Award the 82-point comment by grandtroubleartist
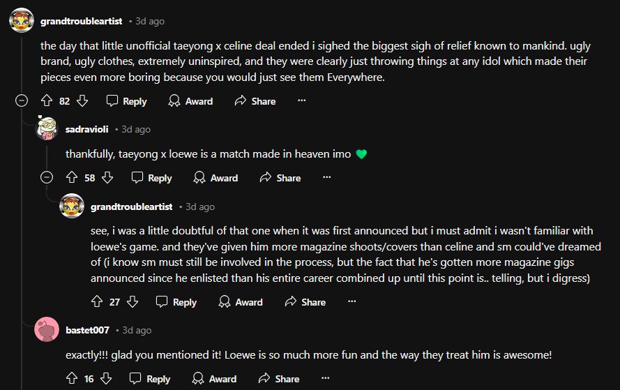This screenshot has width=620, height=390. 190,101
